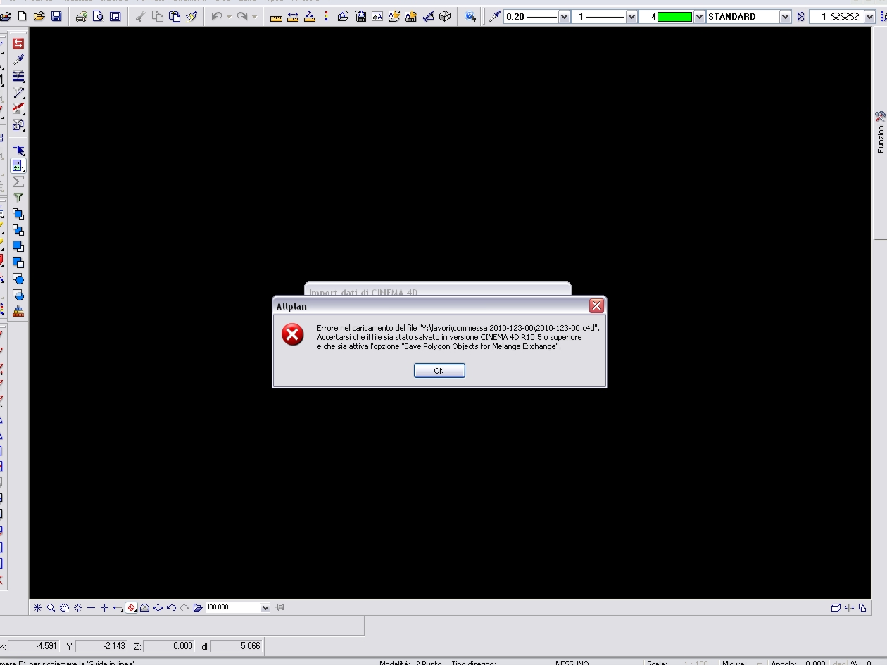Viewport: 887px width, 665px height.
Task: Open saved views folder in viewport toolbar
Action: click(198, 607)
